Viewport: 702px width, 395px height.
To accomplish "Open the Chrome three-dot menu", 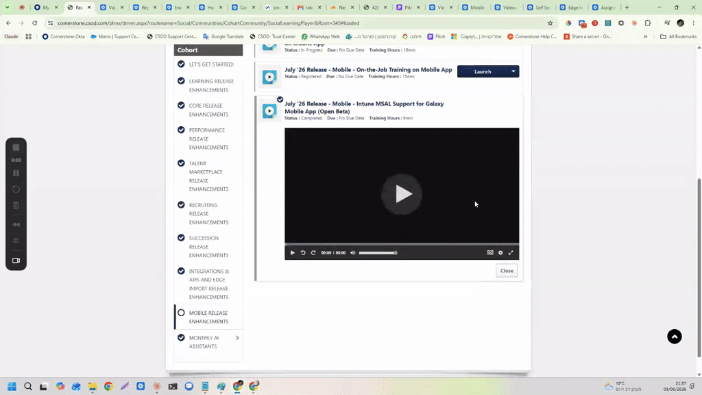I will coord(694,23).
